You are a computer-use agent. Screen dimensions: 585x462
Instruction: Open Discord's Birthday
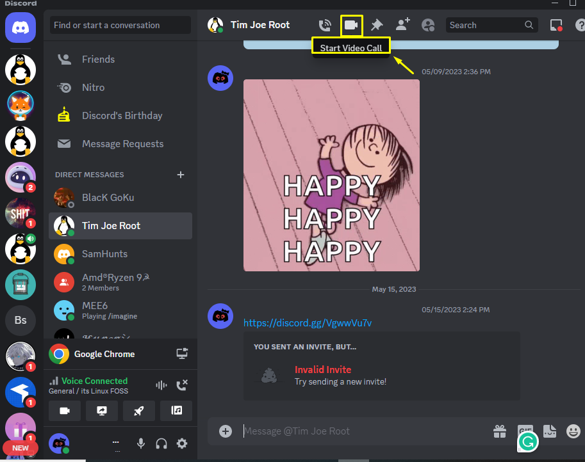120,115
